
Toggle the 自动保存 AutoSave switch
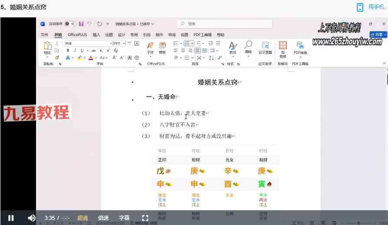point(71,24)
